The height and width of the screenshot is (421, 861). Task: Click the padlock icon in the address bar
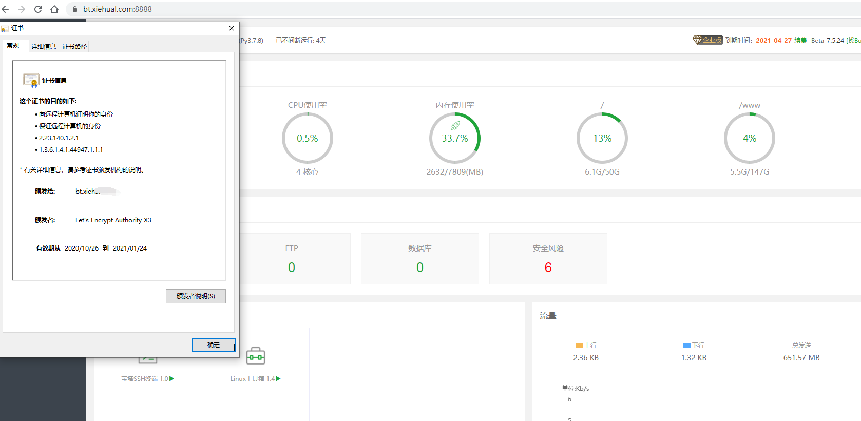pos(75,9)
